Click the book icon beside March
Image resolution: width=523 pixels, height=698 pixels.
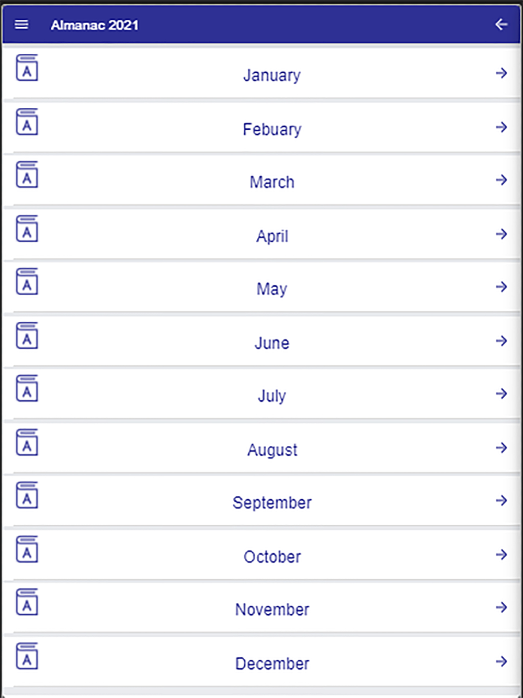[27, 174]
